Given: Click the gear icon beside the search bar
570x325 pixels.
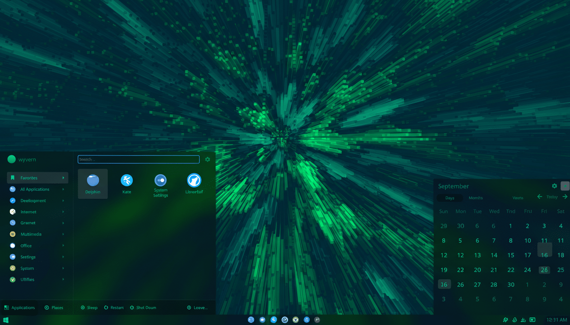Looking at the screenshot, I should coord(207,159).
